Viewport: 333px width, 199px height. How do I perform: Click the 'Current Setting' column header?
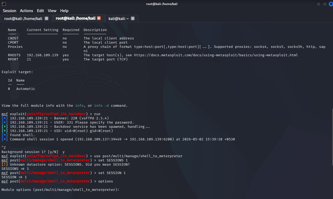point(43,30)
